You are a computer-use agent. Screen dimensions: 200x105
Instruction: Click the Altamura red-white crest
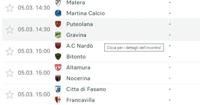[x=58, y=67]
